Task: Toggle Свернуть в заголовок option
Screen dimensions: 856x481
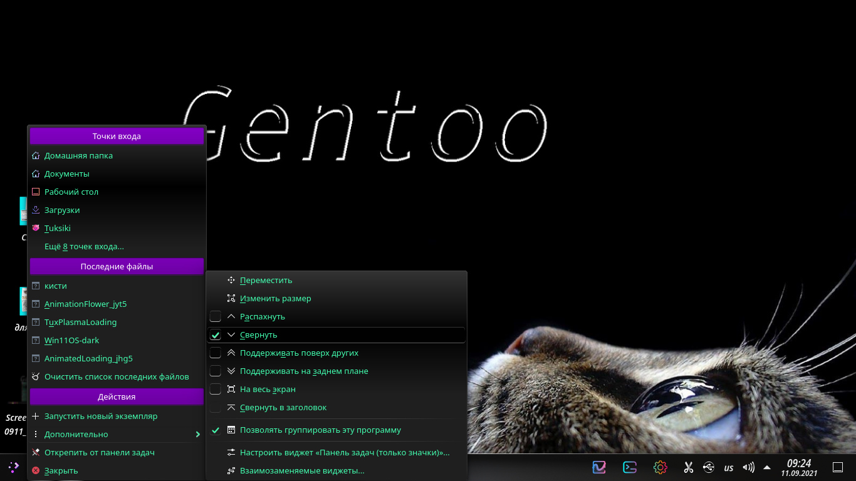Action: pos(337,407)
